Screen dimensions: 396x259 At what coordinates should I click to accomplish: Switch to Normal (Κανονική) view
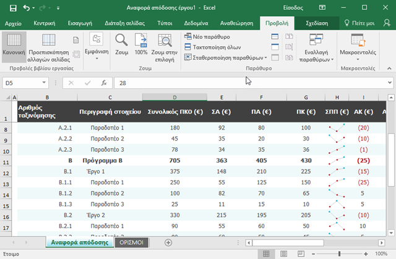coord(14,47)
